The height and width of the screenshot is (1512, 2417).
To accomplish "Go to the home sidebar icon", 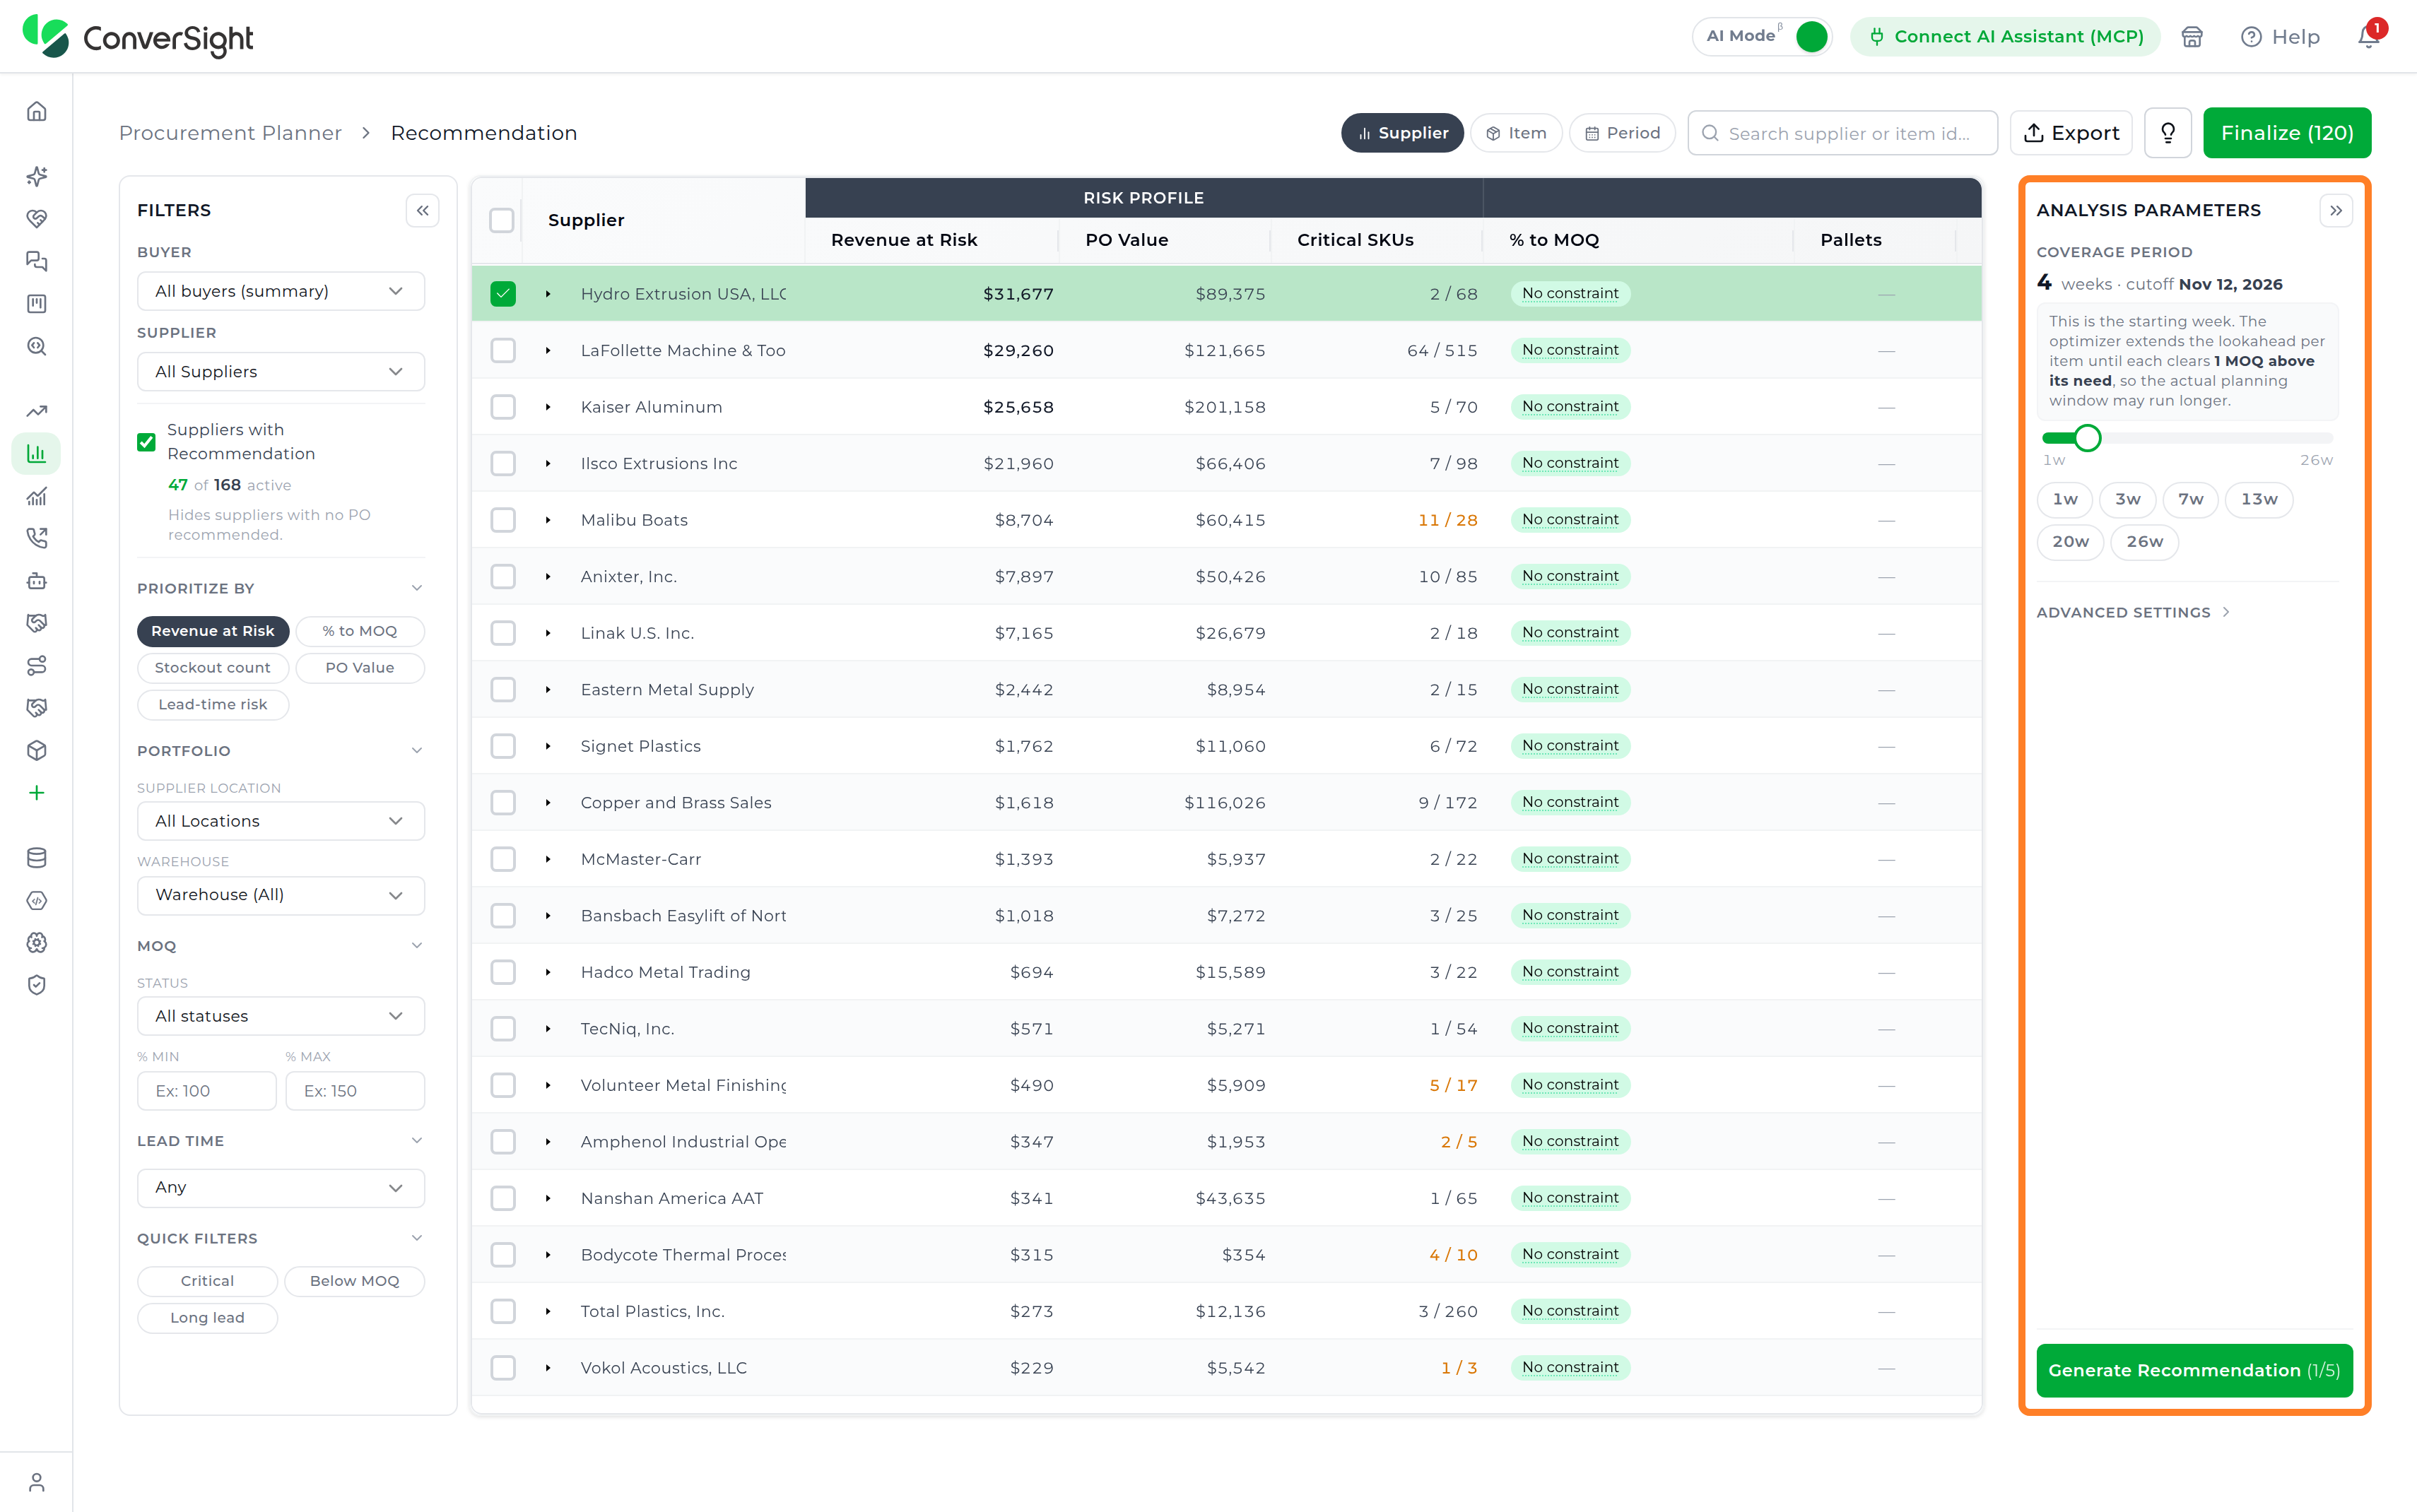I will click(37, 111).
